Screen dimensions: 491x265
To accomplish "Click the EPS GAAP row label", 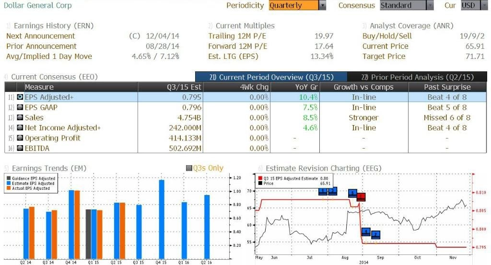I will (x=41, y=107).
